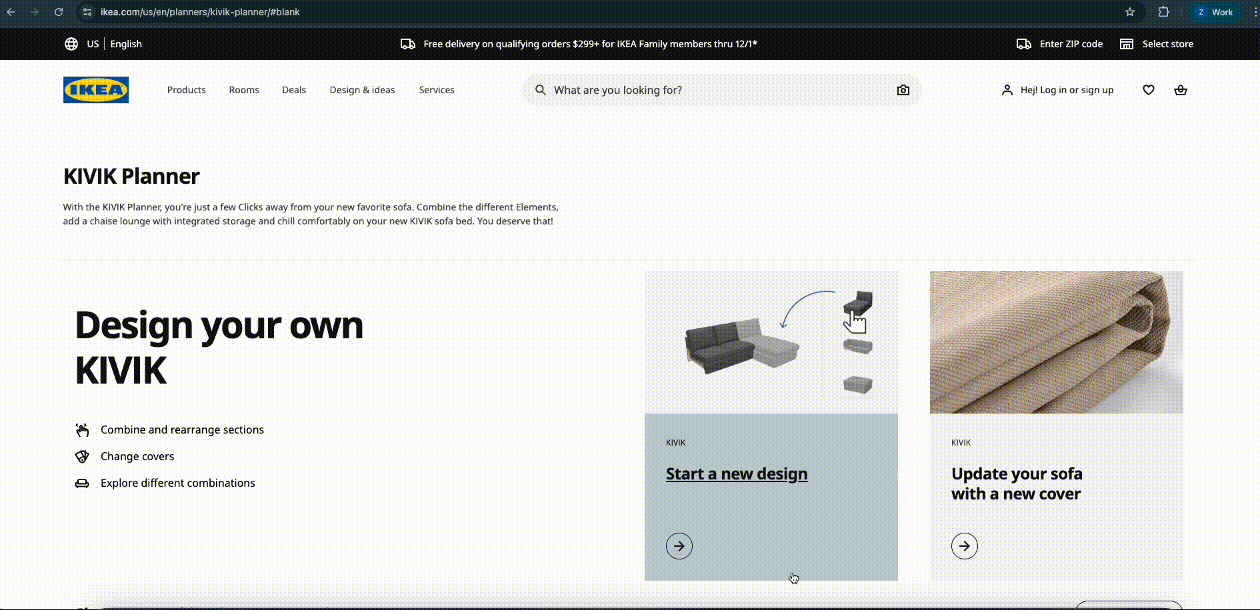View the shopping cart icon

tap(1180, 90)
